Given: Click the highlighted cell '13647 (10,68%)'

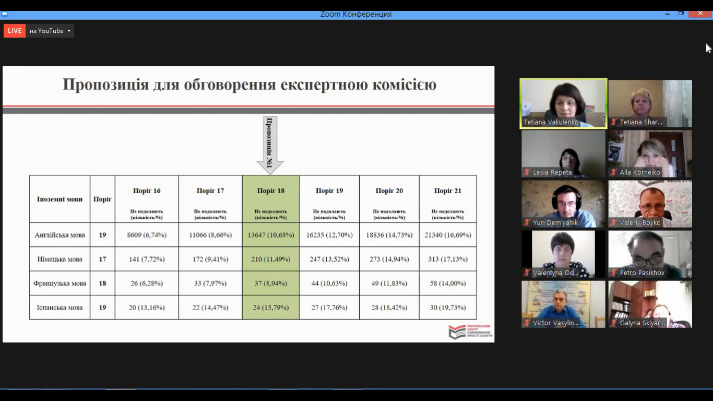Looking at the screenshot, I should [271, 235].
